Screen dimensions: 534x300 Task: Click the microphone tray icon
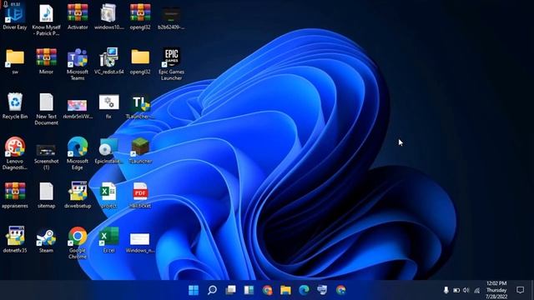pyautogui.click(x=446, y=290)
